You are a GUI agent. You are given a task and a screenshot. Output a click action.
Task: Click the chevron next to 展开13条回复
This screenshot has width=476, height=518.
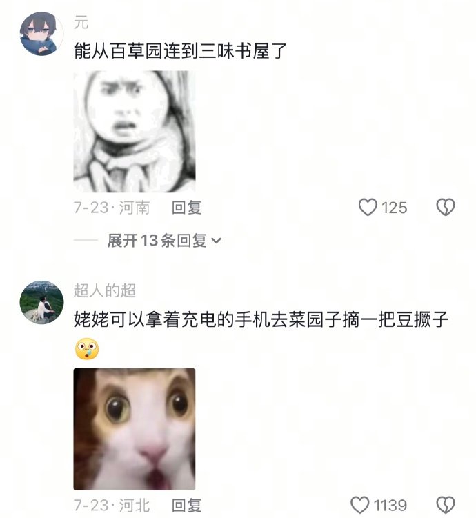tap(216, 241)
